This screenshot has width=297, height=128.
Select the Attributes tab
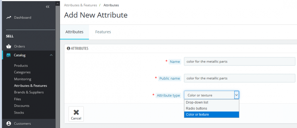[x=74, y=32]
